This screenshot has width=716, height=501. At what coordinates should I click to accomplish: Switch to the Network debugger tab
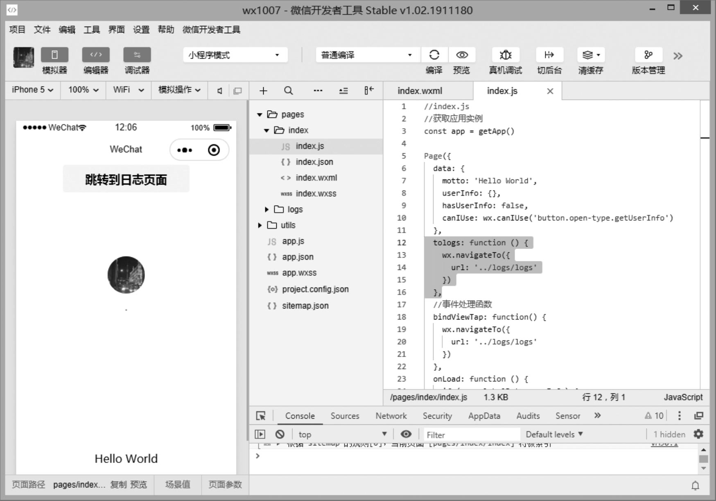tap(391, 416)
